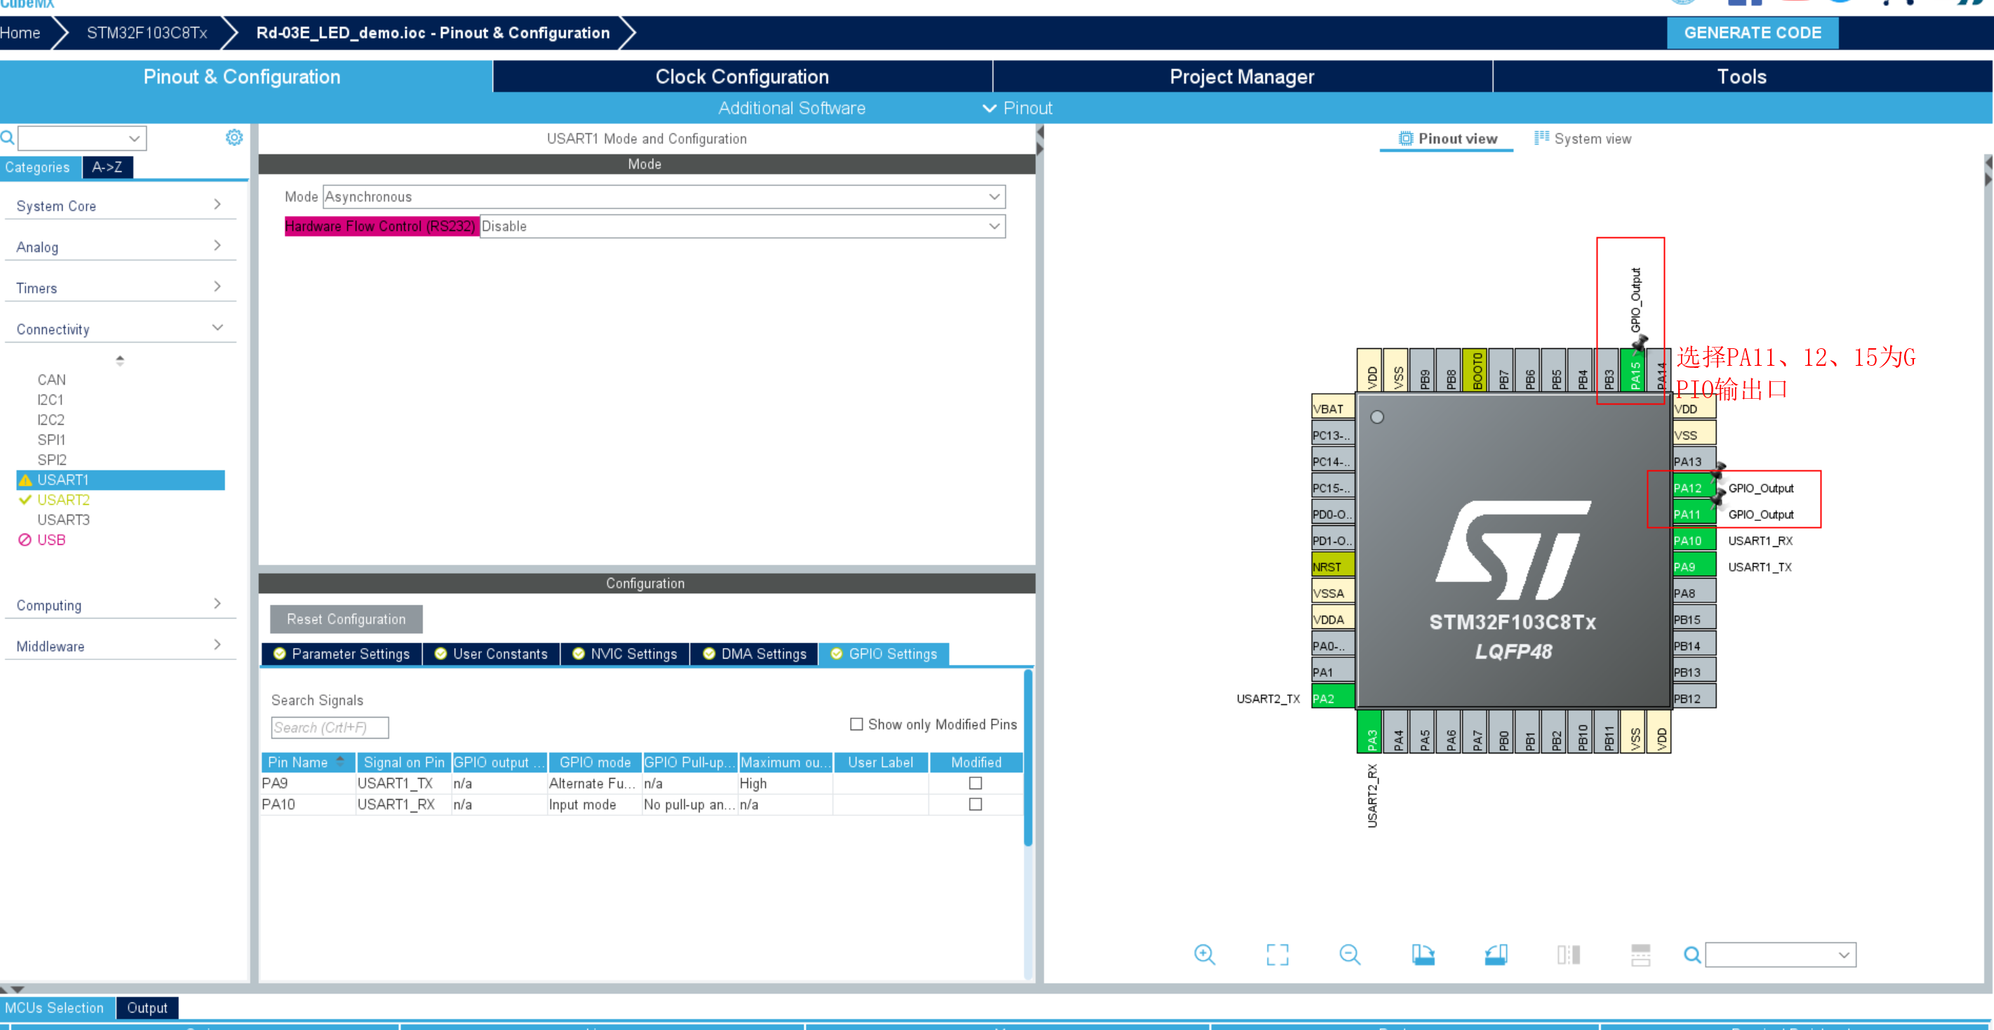
Task: Click the GPIO settings vertical scrollbar
Action: click(1028, 758)
